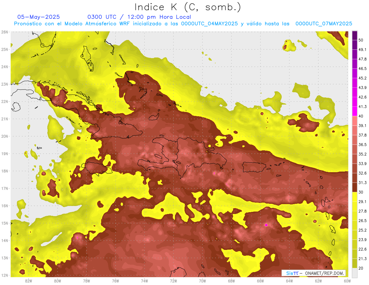Click the "49.1" value on the color scale
This screenshot has height=285, width=369.
click(362, 49)
